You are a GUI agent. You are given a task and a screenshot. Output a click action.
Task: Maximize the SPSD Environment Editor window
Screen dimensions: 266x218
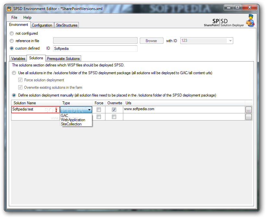click(237, 7)
